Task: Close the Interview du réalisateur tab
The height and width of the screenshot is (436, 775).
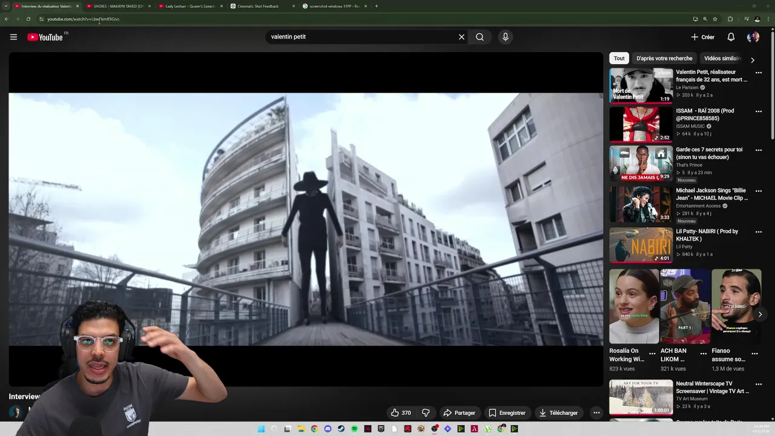Action: click(77, 6)
